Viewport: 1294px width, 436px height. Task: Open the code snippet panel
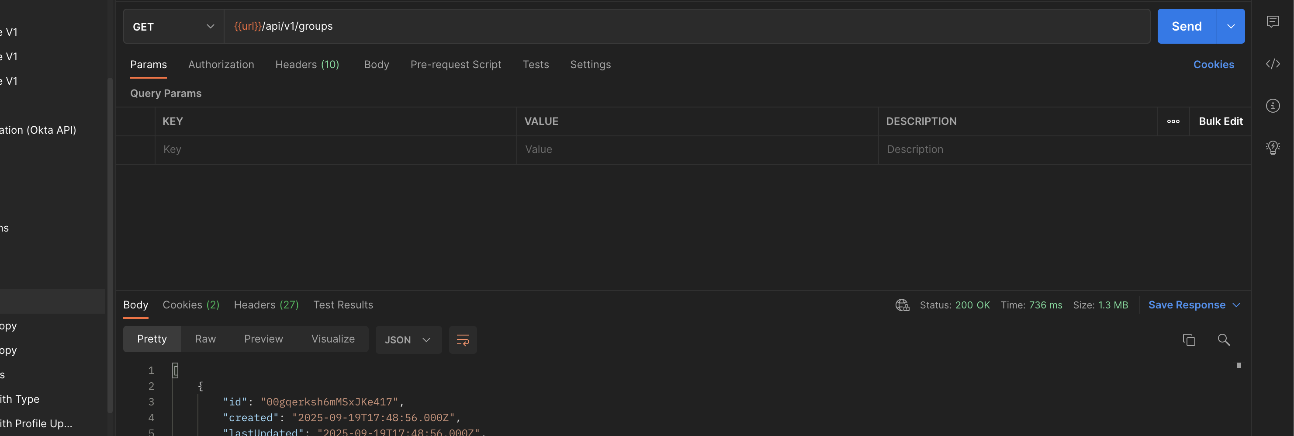pyautogui.click(x=1273, y=64)
